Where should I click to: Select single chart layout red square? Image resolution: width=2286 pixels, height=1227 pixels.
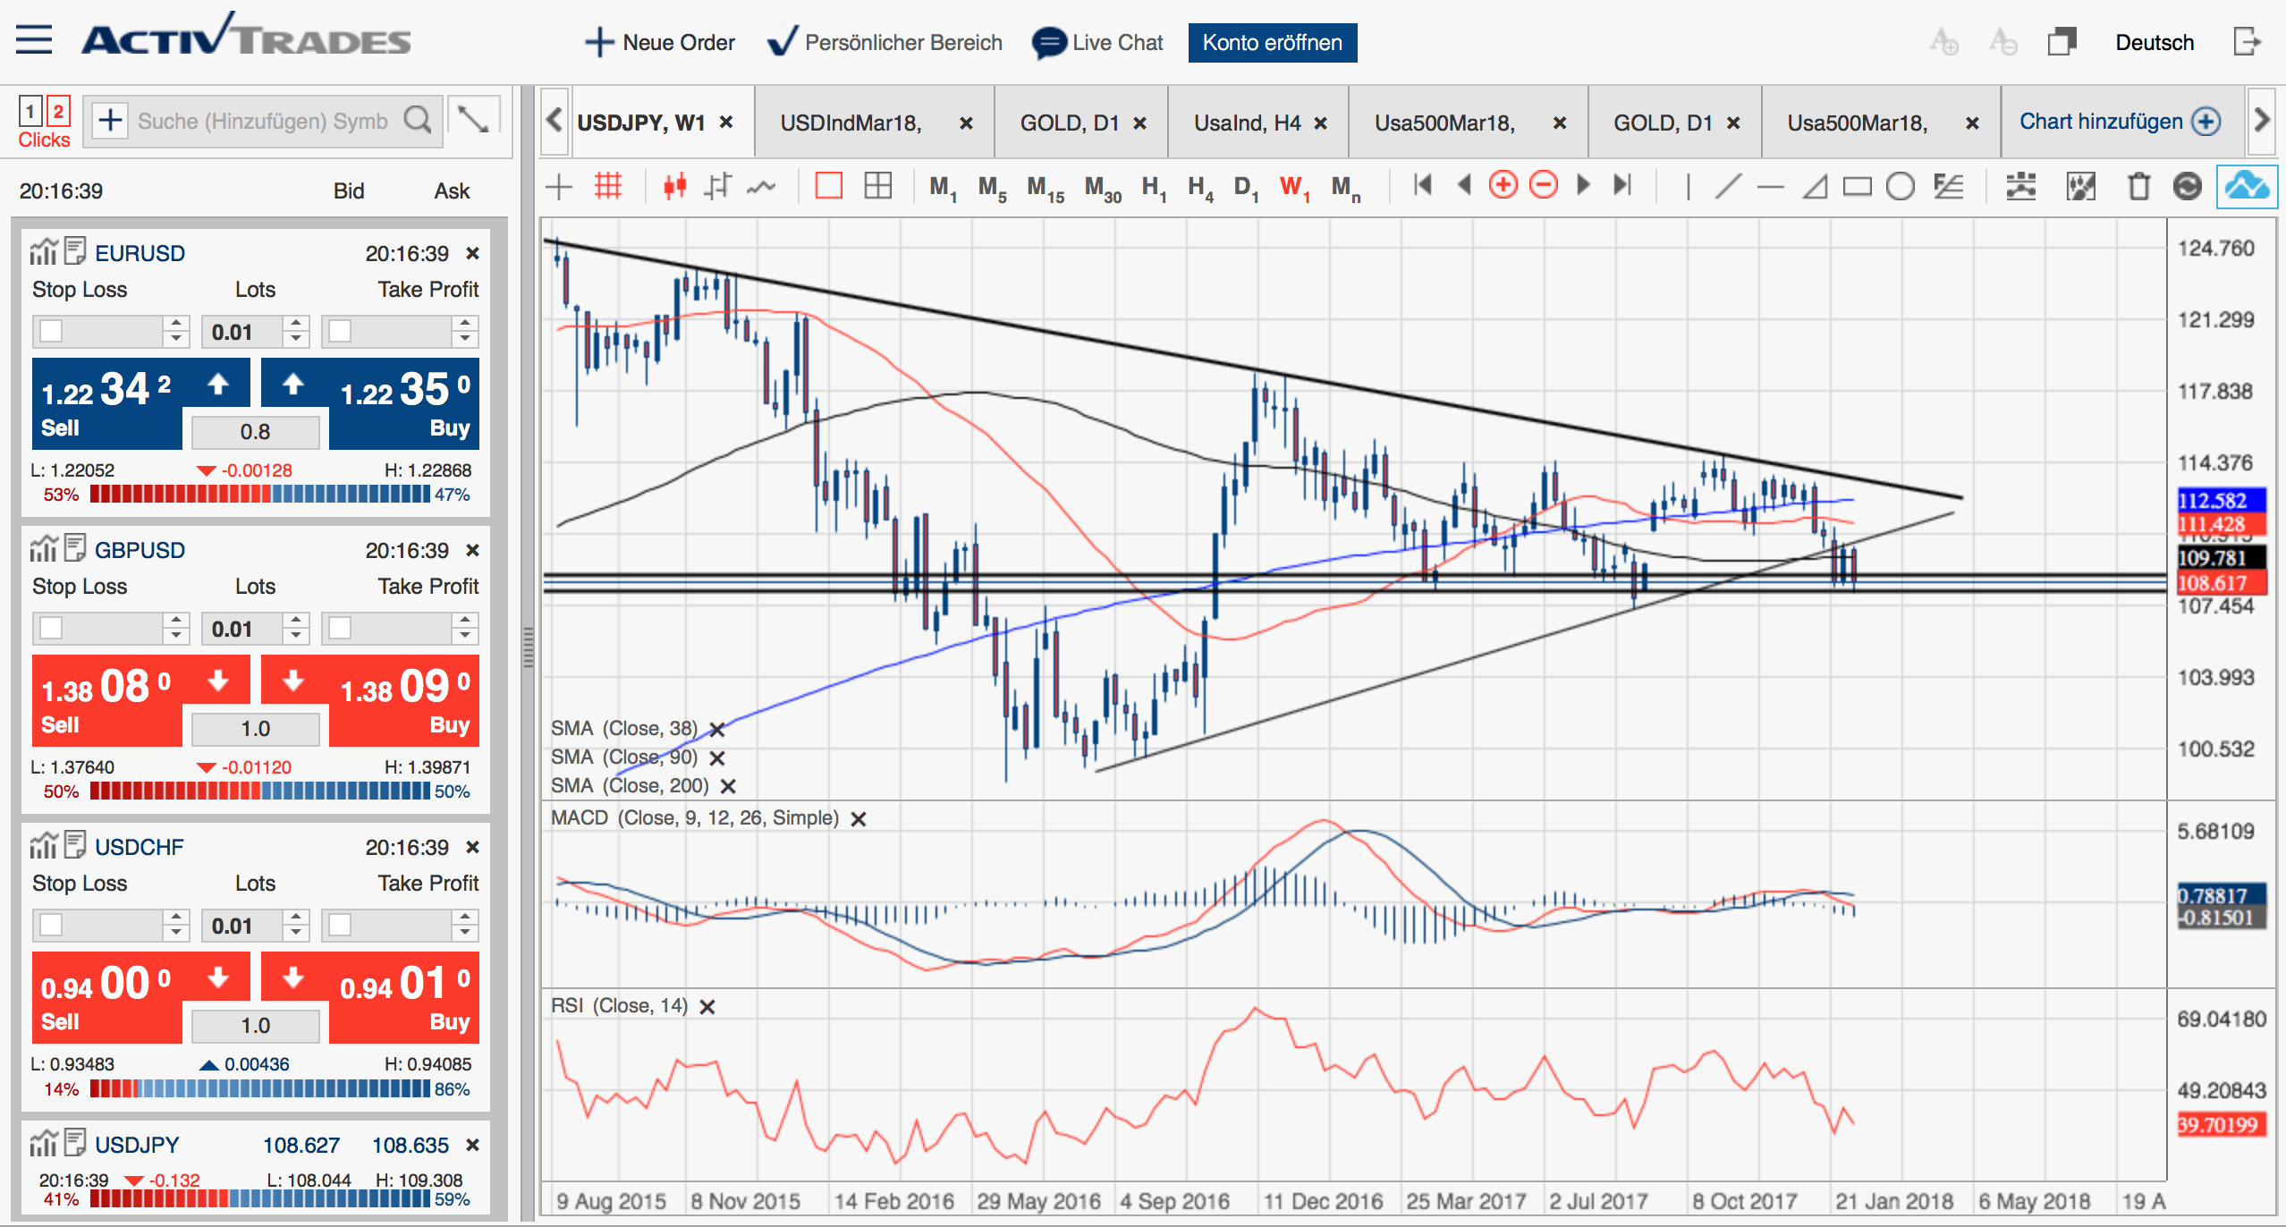tap(829, 186)
